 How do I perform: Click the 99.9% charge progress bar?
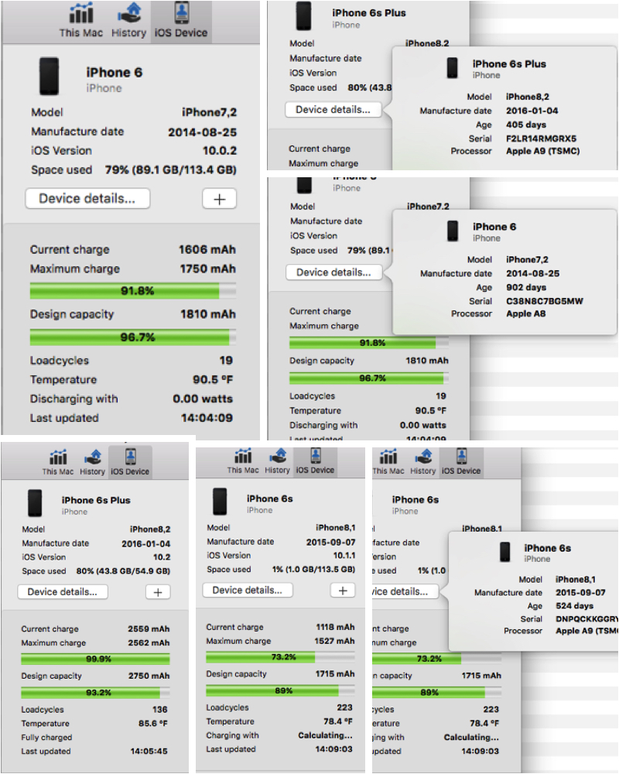coord(95,659)
